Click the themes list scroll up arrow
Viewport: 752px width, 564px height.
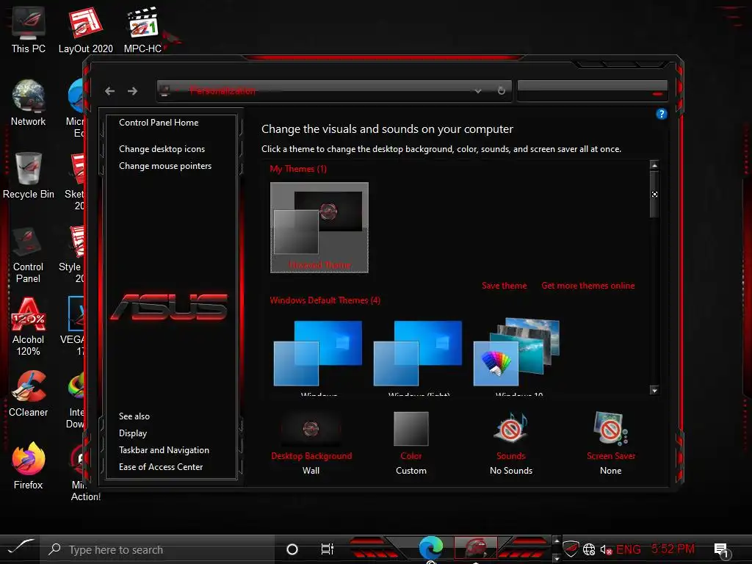(654, 165)
